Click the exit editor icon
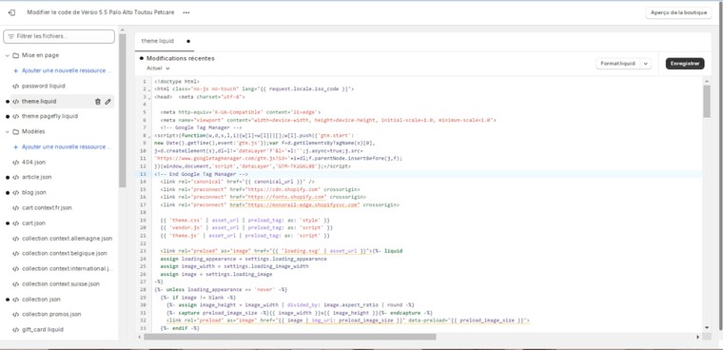This screenshot has width=723, height=350. pyautogui.click(x=12, y=12)
